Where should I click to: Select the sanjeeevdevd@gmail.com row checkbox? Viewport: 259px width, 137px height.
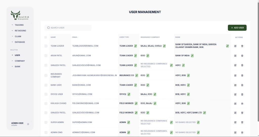[46, 65]
